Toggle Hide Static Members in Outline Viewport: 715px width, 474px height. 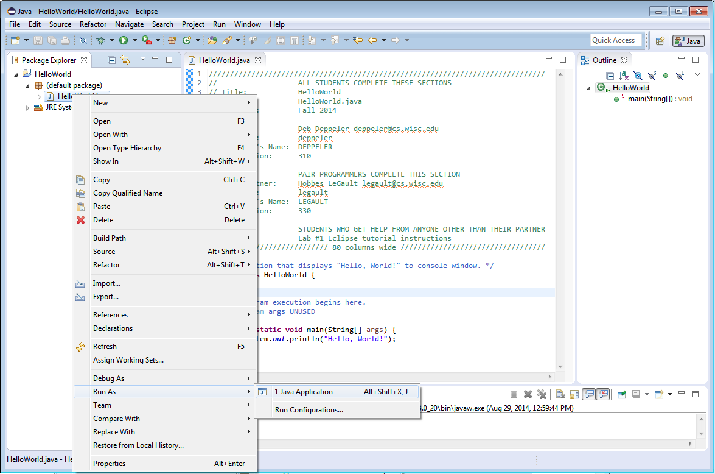pyautogui.click(x=652, y=76)
